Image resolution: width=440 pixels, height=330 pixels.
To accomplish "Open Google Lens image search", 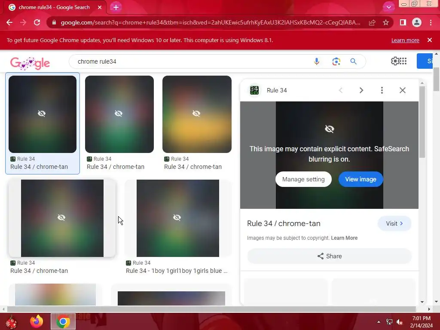I will tap(336, 61).
